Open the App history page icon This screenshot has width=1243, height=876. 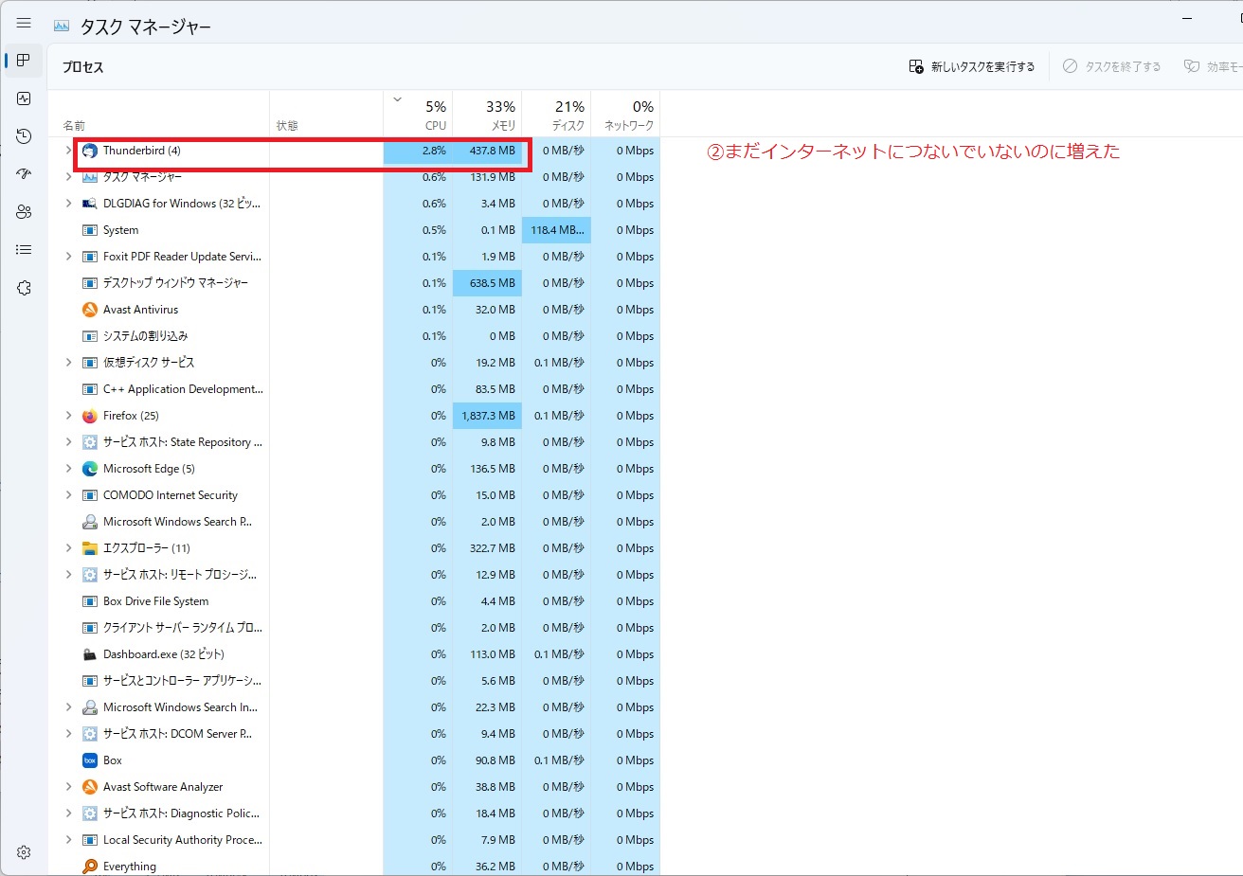24,136
